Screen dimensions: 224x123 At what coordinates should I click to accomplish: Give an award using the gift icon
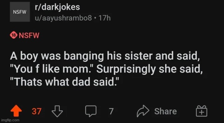201,111
